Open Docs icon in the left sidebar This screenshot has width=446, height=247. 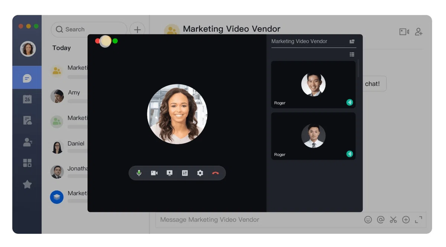click(x=27, y=120)
